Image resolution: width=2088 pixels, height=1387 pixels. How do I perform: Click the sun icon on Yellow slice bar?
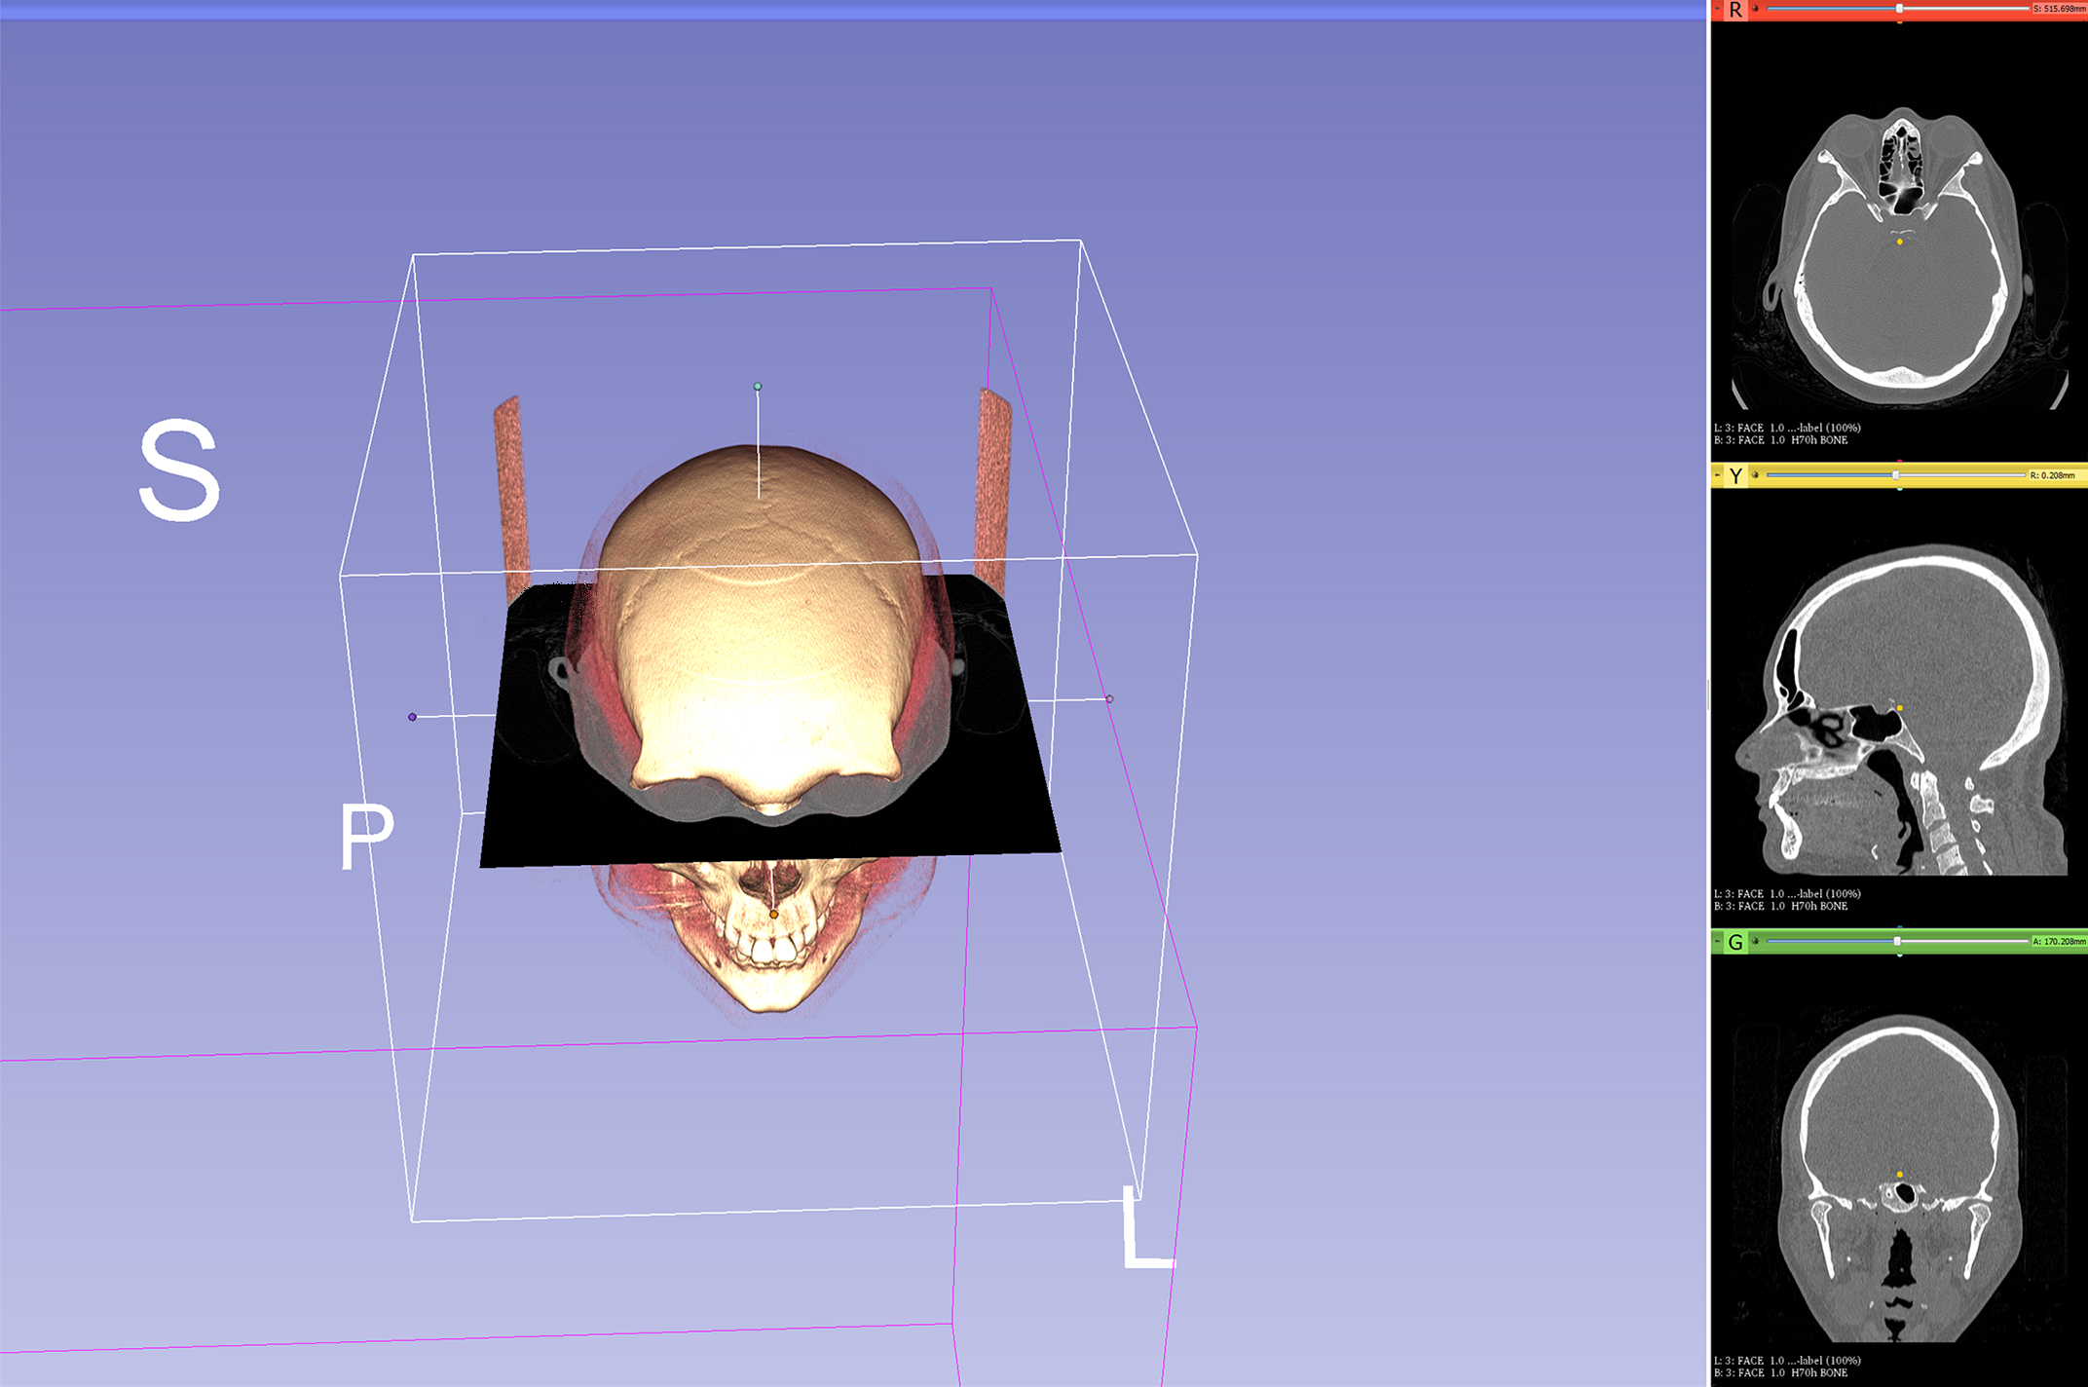pos(1756,475)
